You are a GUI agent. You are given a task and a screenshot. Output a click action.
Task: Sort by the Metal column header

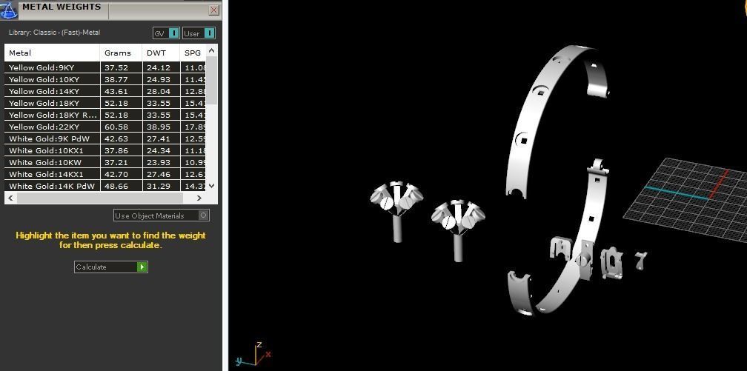point(53,53)
